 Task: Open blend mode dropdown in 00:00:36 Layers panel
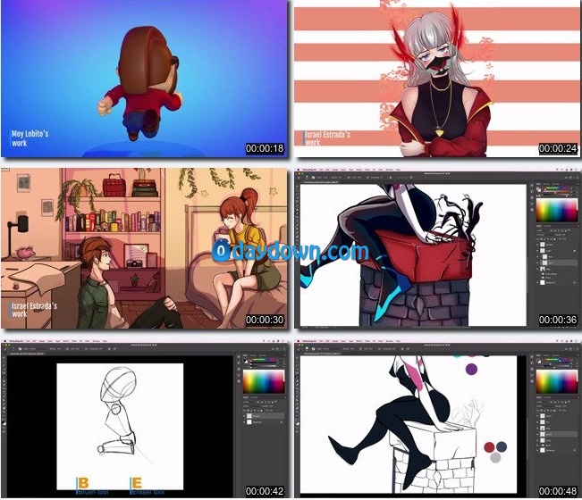pyautogui.click(x=544, y=235)
